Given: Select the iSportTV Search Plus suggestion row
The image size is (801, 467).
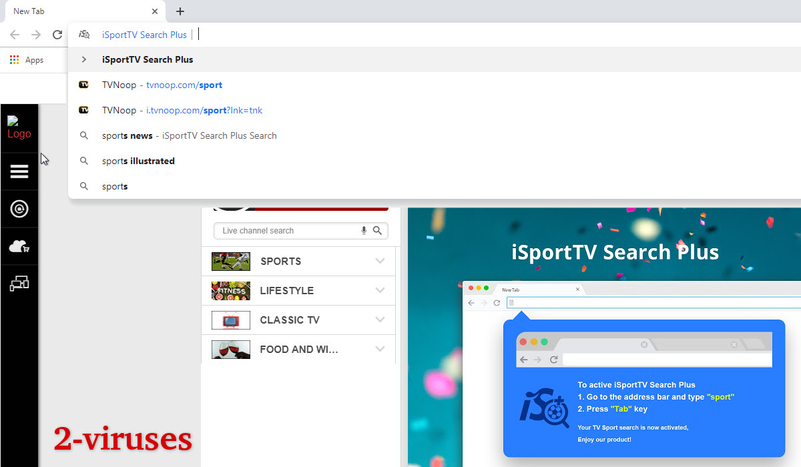Looking at the screenshot, I should 435,59.
